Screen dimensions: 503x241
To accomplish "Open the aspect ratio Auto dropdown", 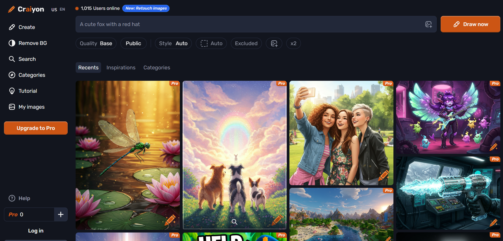I will [211, 43].
